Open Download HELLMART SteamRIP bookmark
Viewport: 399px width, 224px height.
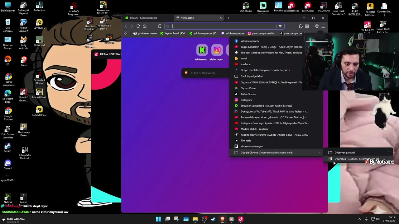point(359,159)
